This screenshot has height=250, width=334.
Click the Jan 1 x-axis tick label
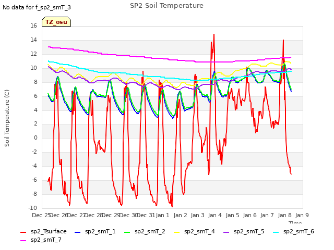(162, 215)
